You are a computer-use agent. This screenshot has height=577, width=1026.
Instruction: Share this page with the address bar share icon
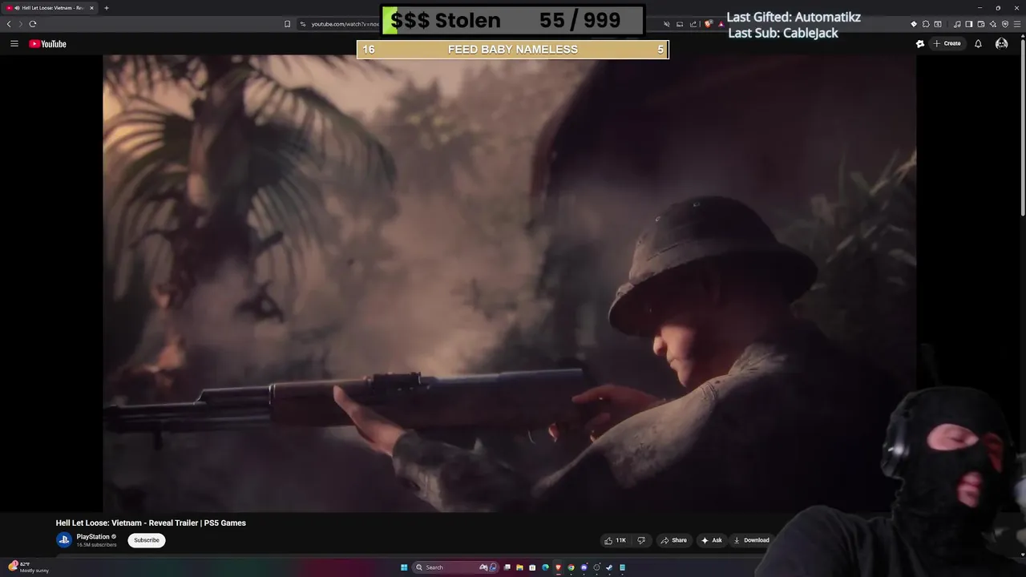click(693, 24)
